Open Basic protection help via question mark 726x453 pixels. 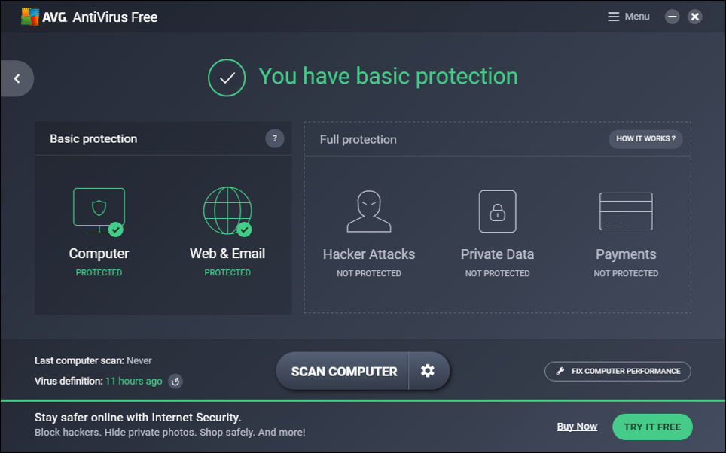[275, 138]
